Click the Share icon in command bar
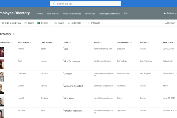This screenshot has height=118, width=177. click(26, 23)
